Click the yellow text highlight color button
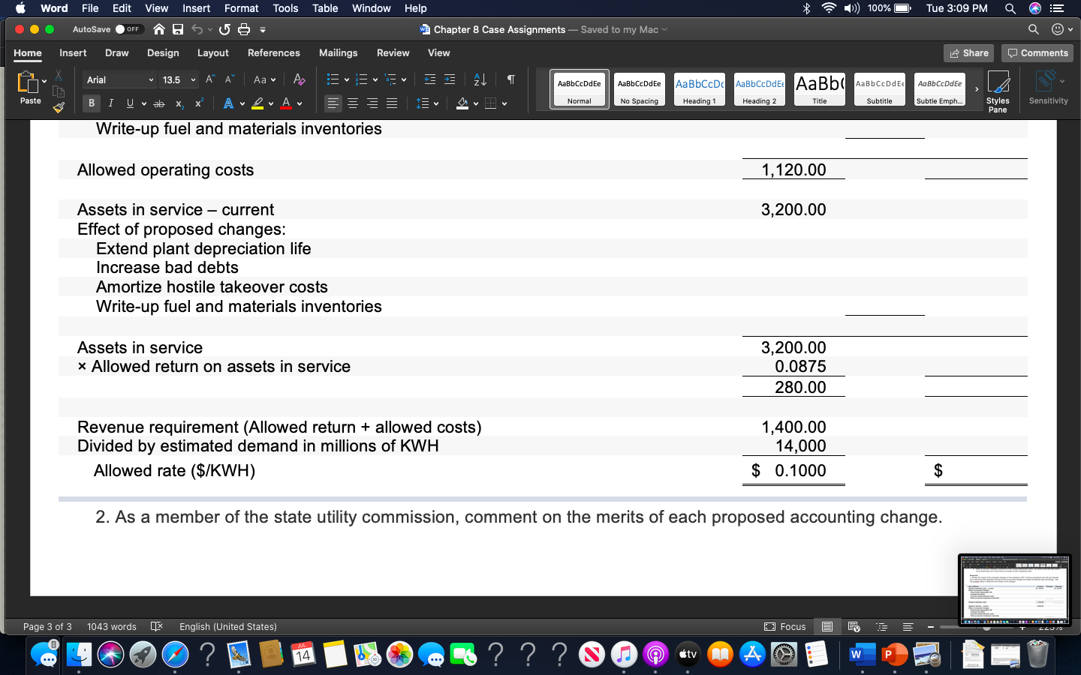 tap(257, 103)
